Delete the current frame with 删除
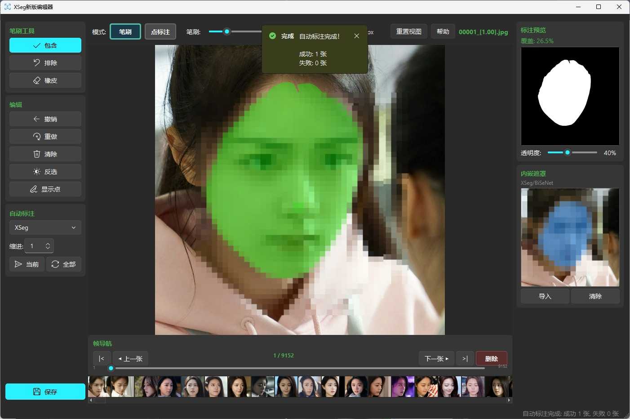This screenshot has width=630, height=419. (491, 359)
